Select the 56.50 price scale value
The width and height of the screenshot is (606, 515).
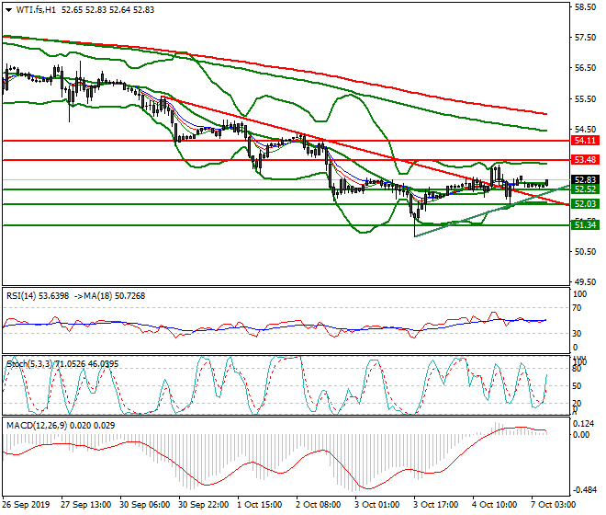point(586,68)
